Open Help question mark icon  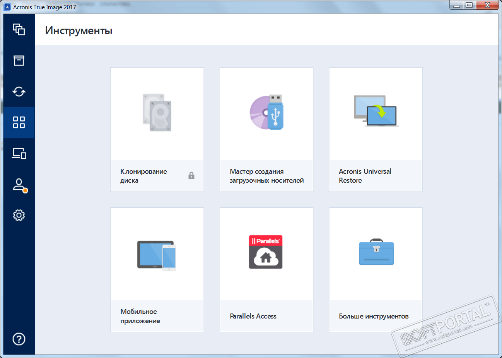(x=19, y=339)
